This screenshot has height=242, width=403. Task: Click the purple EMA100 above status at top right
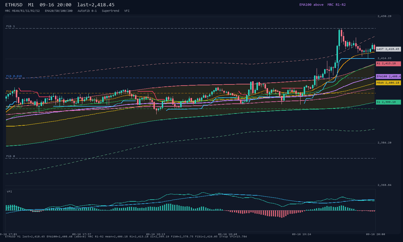(x=311, y=5)
